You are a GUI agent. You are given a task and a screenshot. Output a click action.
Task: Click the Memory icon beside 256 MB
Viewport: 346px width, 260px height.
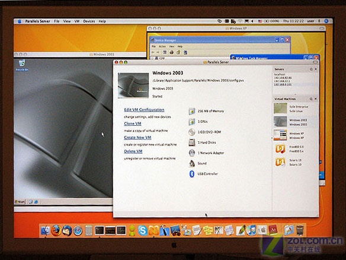tap(192, 111)
